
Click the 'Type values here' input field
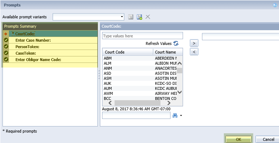pos(142,36)
